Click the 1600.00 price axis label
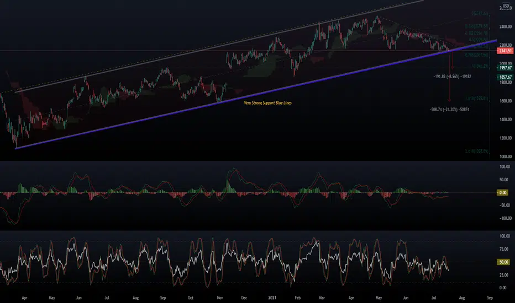The width and height of the screenshot is (515, 303). (x=506, y=101)
